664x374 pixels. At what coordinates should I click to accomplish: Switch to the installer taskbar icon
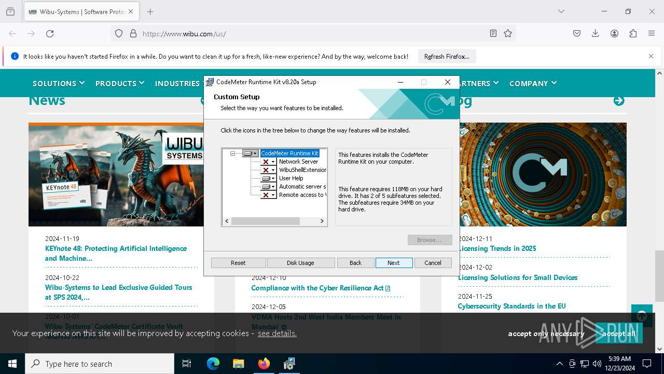point(289,364)
